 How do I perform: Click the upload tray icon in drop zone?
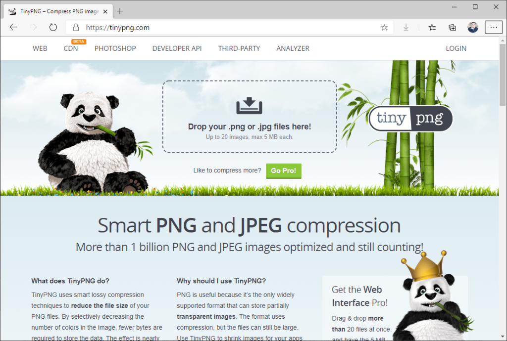click(249, 106)
